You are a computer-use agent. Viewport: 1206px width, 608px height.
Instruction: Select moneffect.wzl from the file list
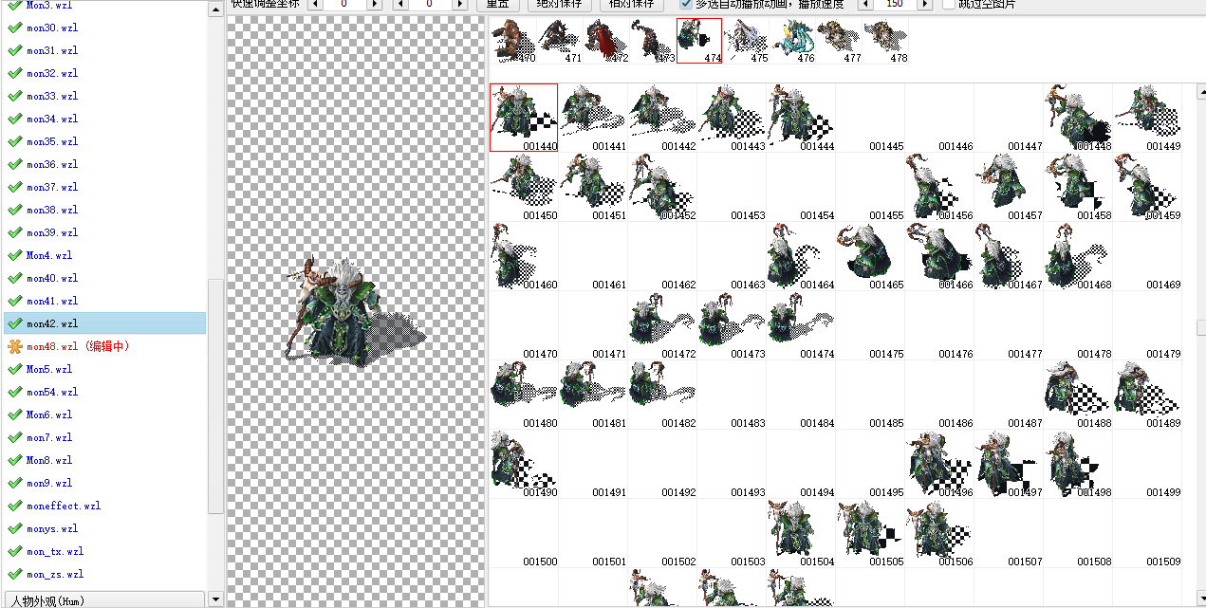(x=63, y=506)
